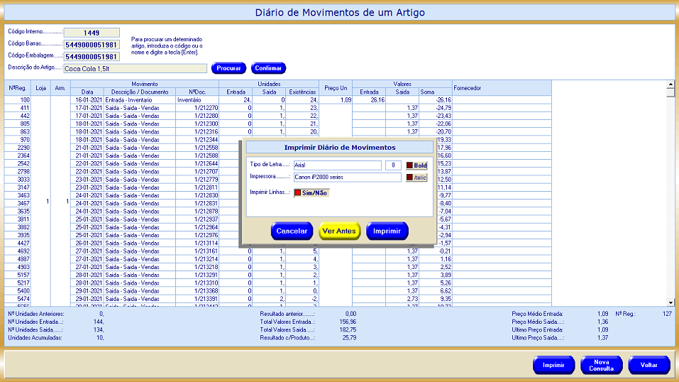Click the scrollbar down arrow

tap(670, 302)
